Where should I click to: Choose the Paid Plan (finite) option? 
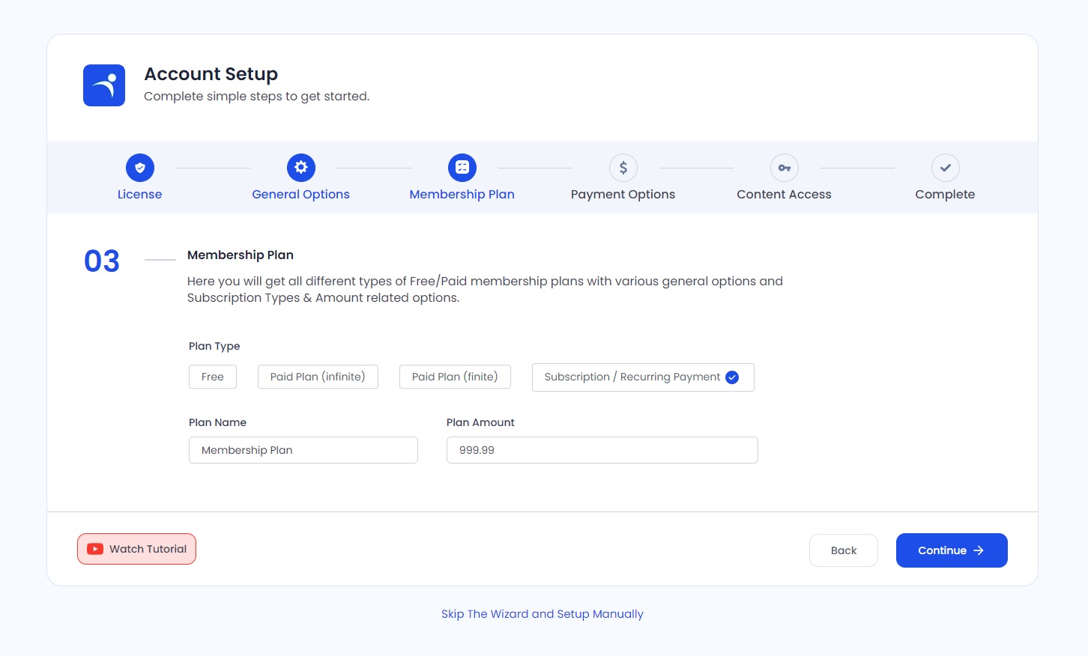[455, 377]
